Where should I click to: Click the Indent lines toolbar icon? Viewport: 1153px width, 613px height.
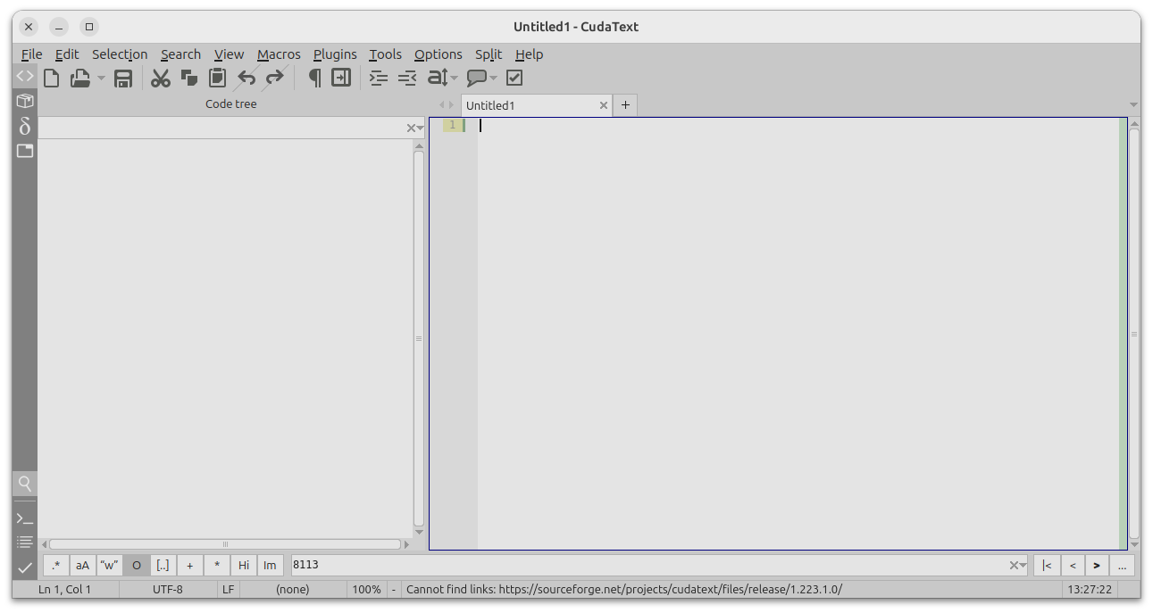click(379, 79)
